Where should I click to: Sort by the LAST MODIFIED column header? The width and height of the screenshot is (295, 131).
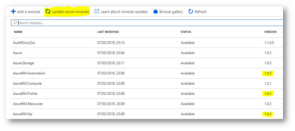click(x=108, y=32)
